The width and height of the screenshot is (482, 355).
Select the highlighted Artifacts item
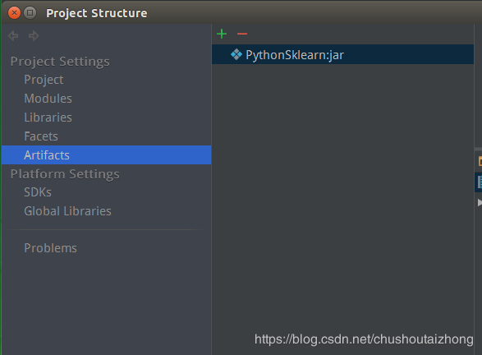point(107,155)
